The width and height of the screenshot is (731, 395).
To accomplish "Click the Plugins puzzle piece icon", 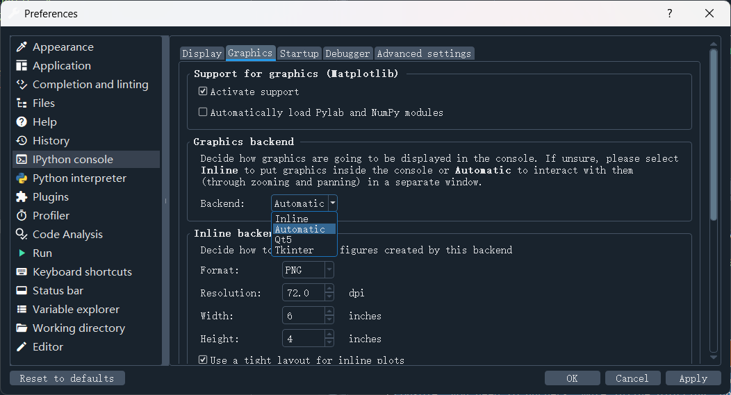I will tap(22, 197).
